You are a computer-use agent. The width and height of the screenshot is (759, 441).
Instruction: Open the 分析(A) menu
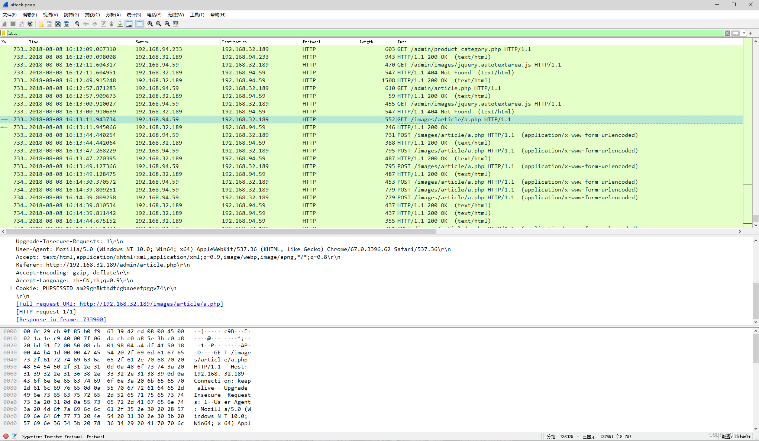113,15
